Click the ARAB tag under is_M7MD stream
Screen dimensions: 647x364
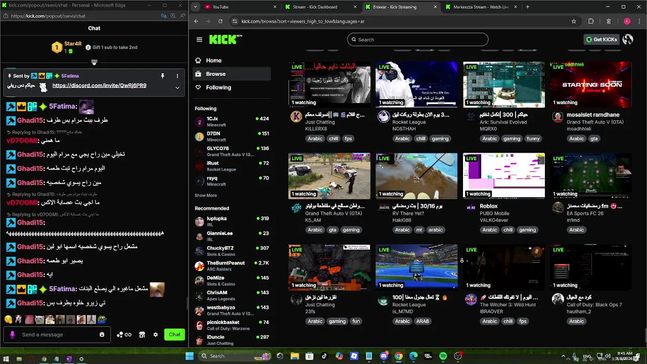(423, 321)
